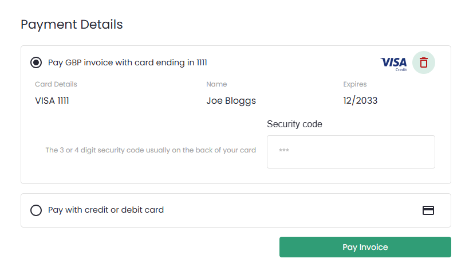
Task: Focus the Security code input field
Action: pyautogui.click(x=350, y=152)
